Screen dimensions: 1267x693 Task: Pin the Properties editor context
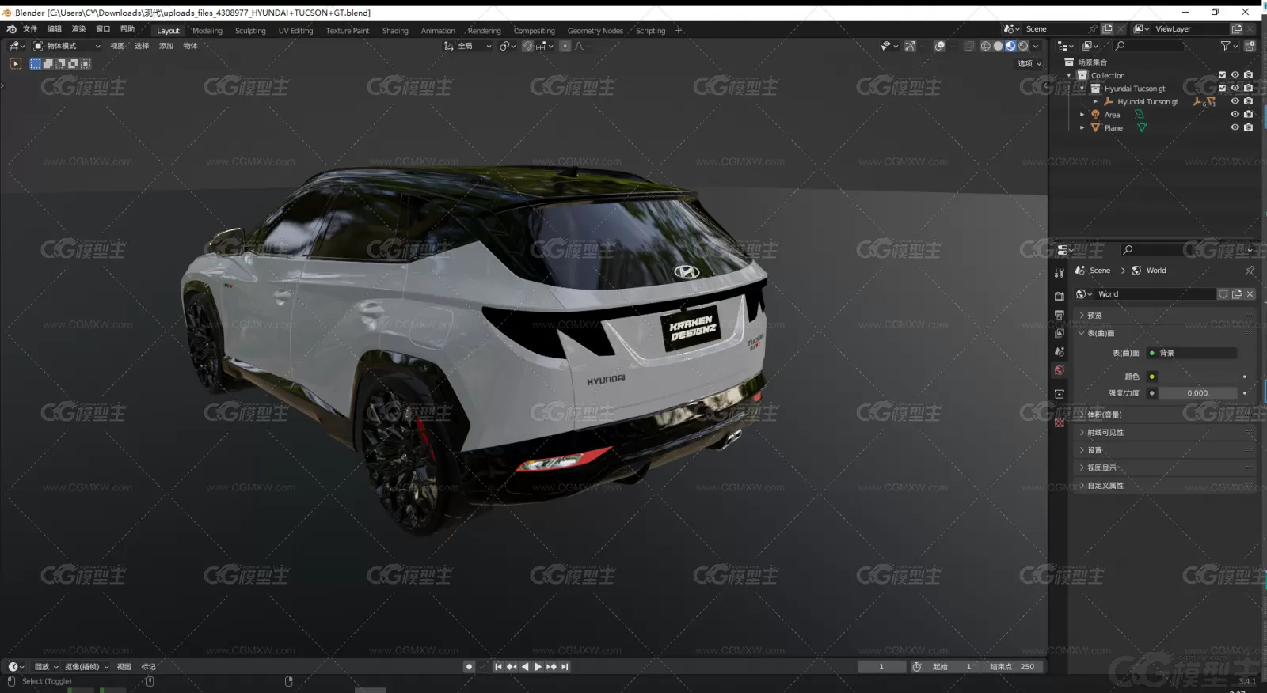pyautogui.click(x=1250, y=271)
